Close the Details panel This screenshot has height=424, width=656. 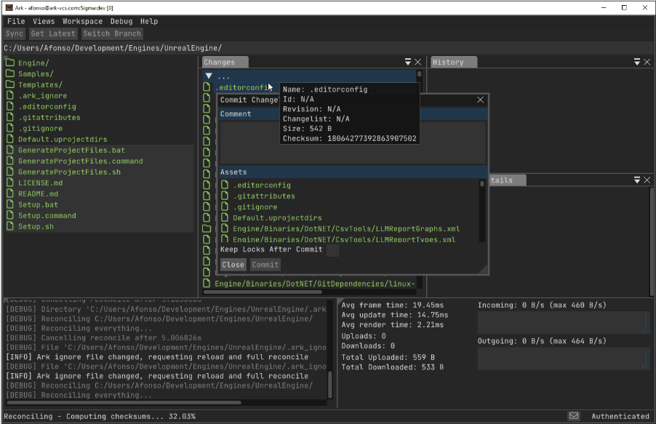647,180
